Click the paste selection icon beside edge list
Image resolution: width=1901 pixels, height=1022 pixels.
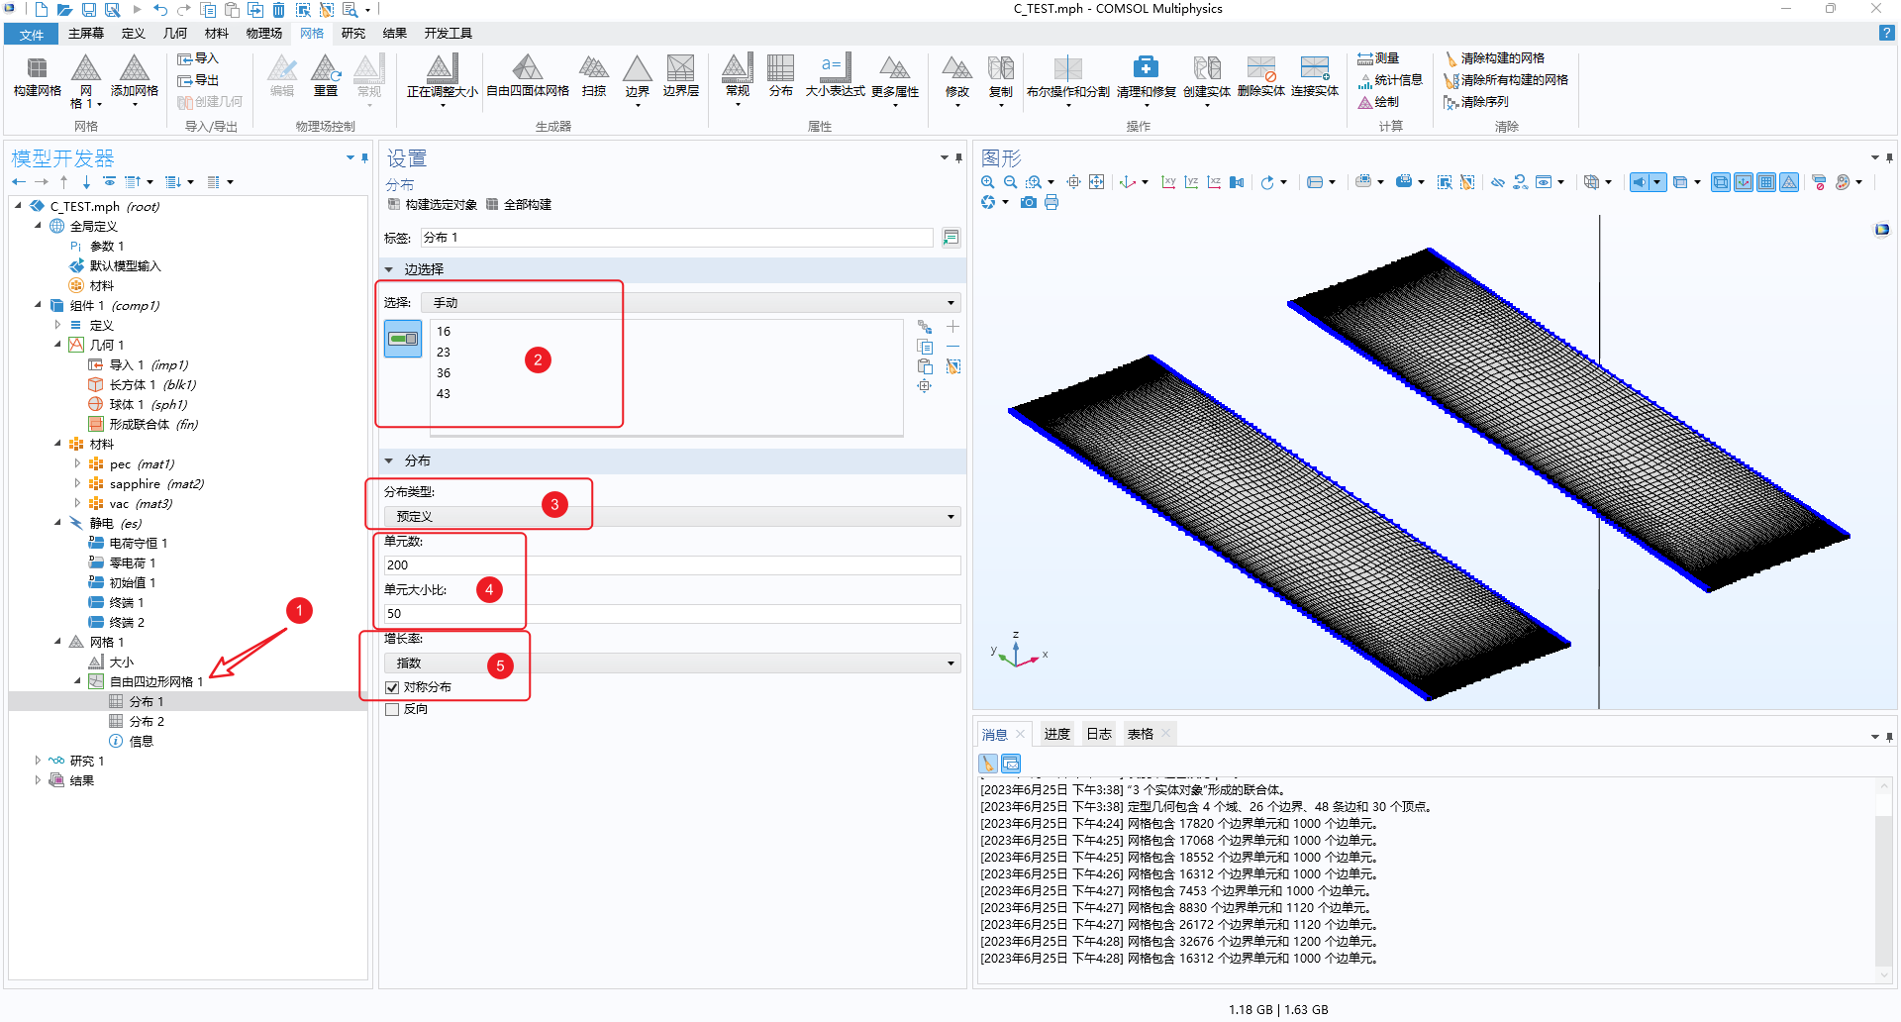[925, 366]
